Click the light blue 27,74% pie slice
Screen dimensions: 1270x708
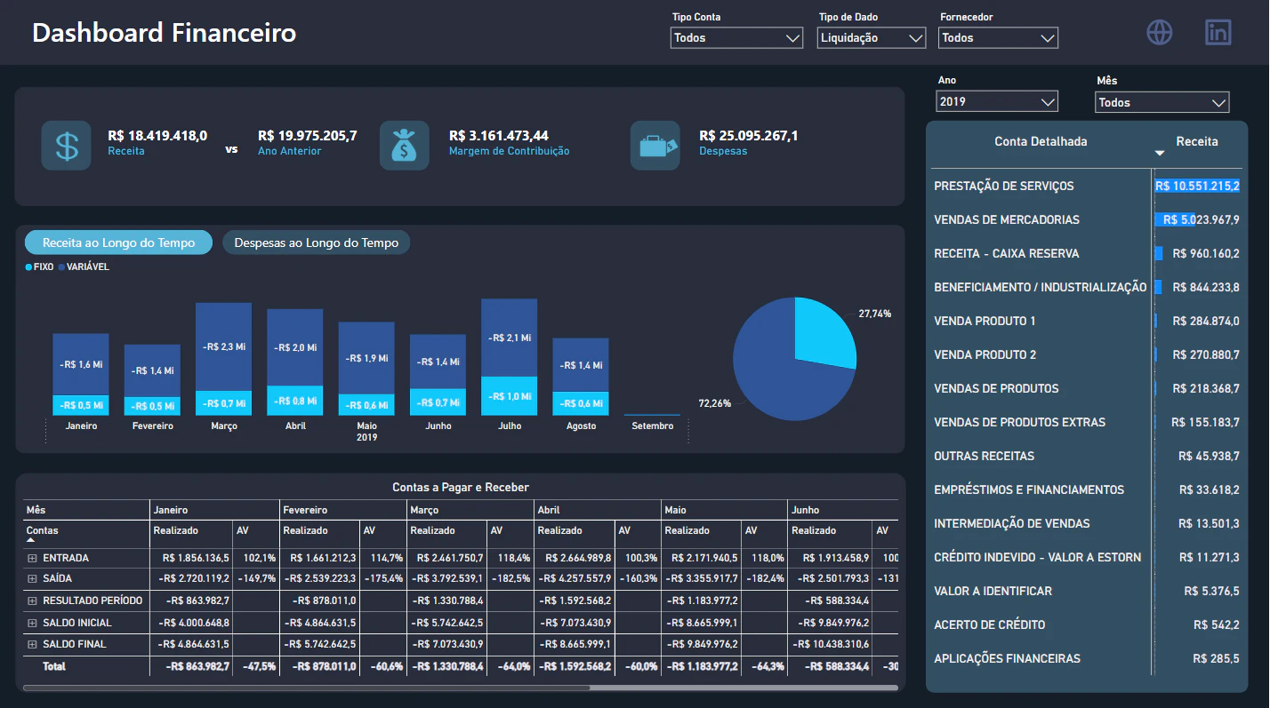click(824, 331)
